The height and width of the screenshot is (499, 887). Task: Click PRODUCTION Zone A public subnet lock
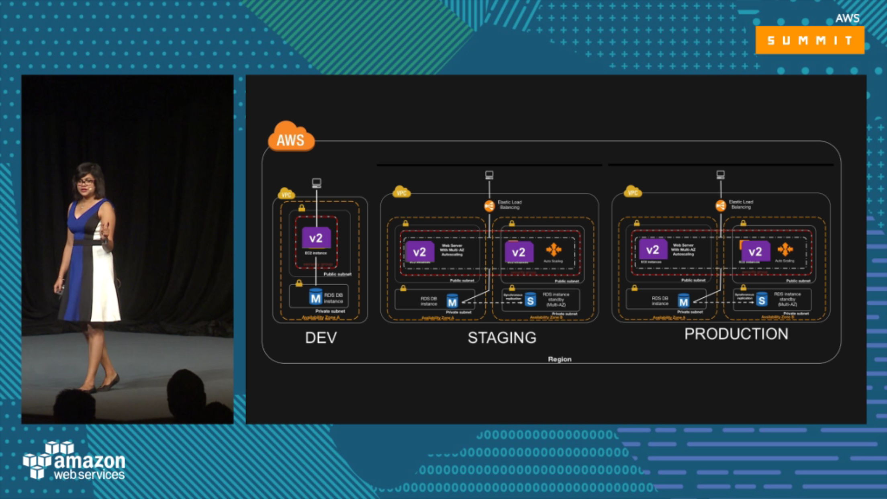coord(637,223)
